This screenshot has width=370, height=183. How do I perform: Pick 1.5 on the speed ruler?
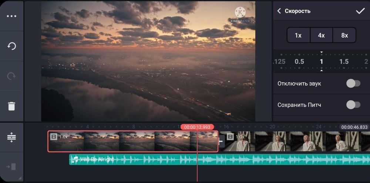[x=344, y=62]
